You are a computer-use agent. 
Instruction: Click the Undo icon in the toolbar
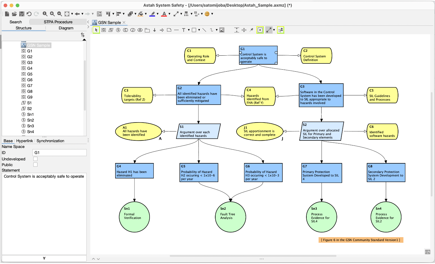pos(29,13)
